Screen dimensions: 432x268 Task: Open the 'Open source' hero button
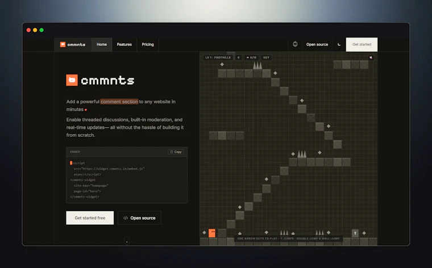(x=139, y=218)
